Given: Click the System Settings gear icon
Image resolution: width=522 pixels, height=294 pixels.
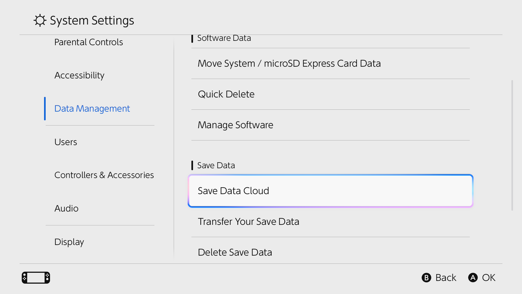Looking at the screenshot, I should point(40,20).
